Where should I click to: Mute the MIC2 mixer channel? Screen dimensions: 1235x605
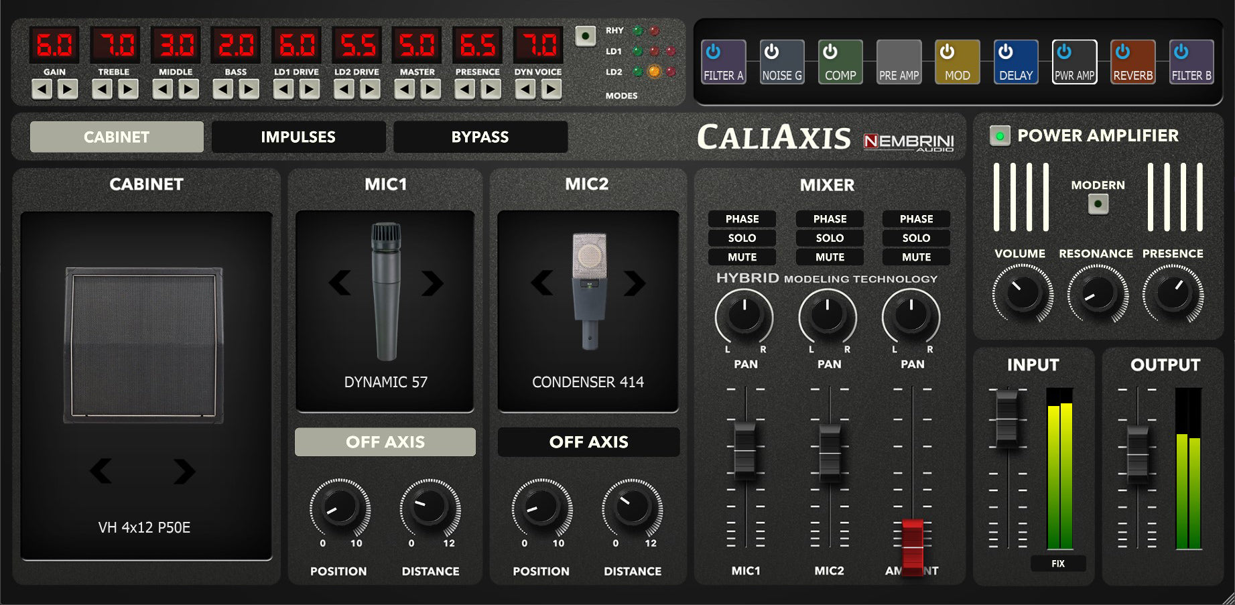tap(829, 257)
